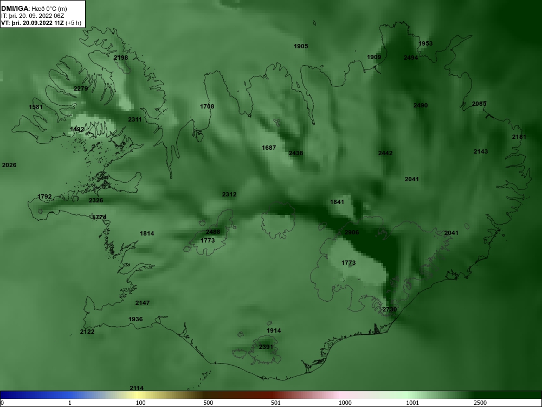The width and height of the screenshot is (542, 407).
Task: Click the 1001 color scale label
Action: (x=412, y=403)
